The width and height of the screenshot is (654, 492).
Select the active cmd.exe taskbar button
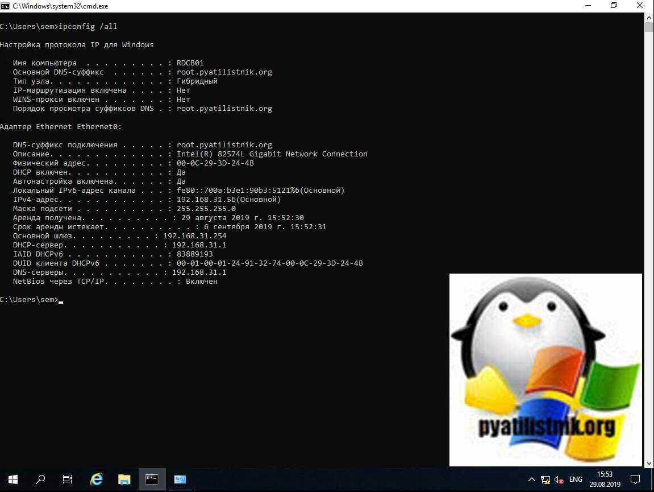[x=152, y=479]
